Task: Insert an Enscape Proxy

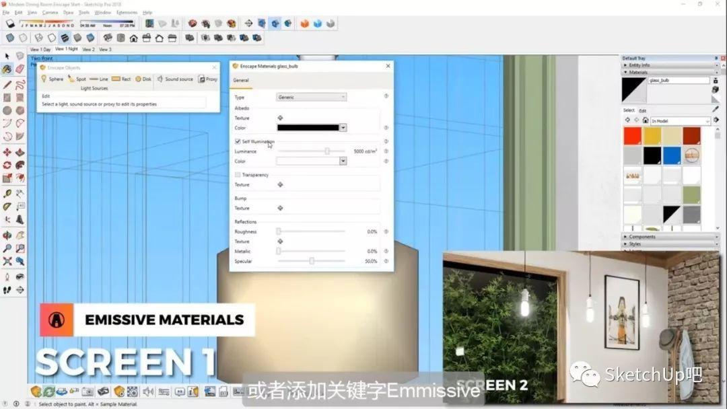Action: coord(208,79)
